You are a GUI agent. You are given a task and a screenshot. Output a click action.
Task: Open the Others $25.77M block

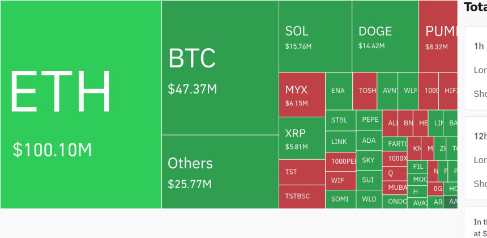point(220,171)
